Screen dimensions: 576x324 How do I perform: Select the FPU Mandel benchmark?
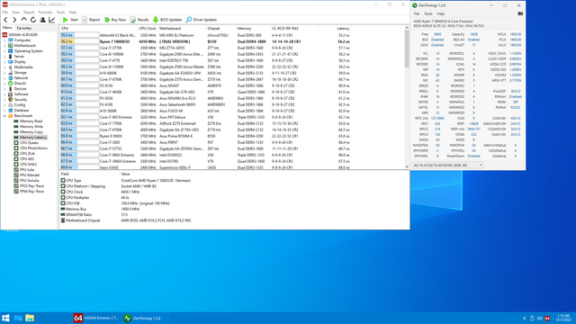click(29, 175)
